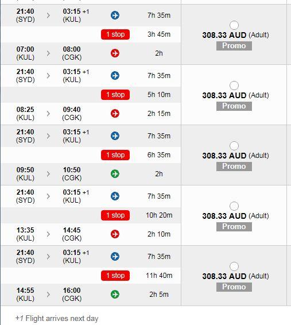Click blue airline icon above 10h 20m stopover

tap(115, 196)
